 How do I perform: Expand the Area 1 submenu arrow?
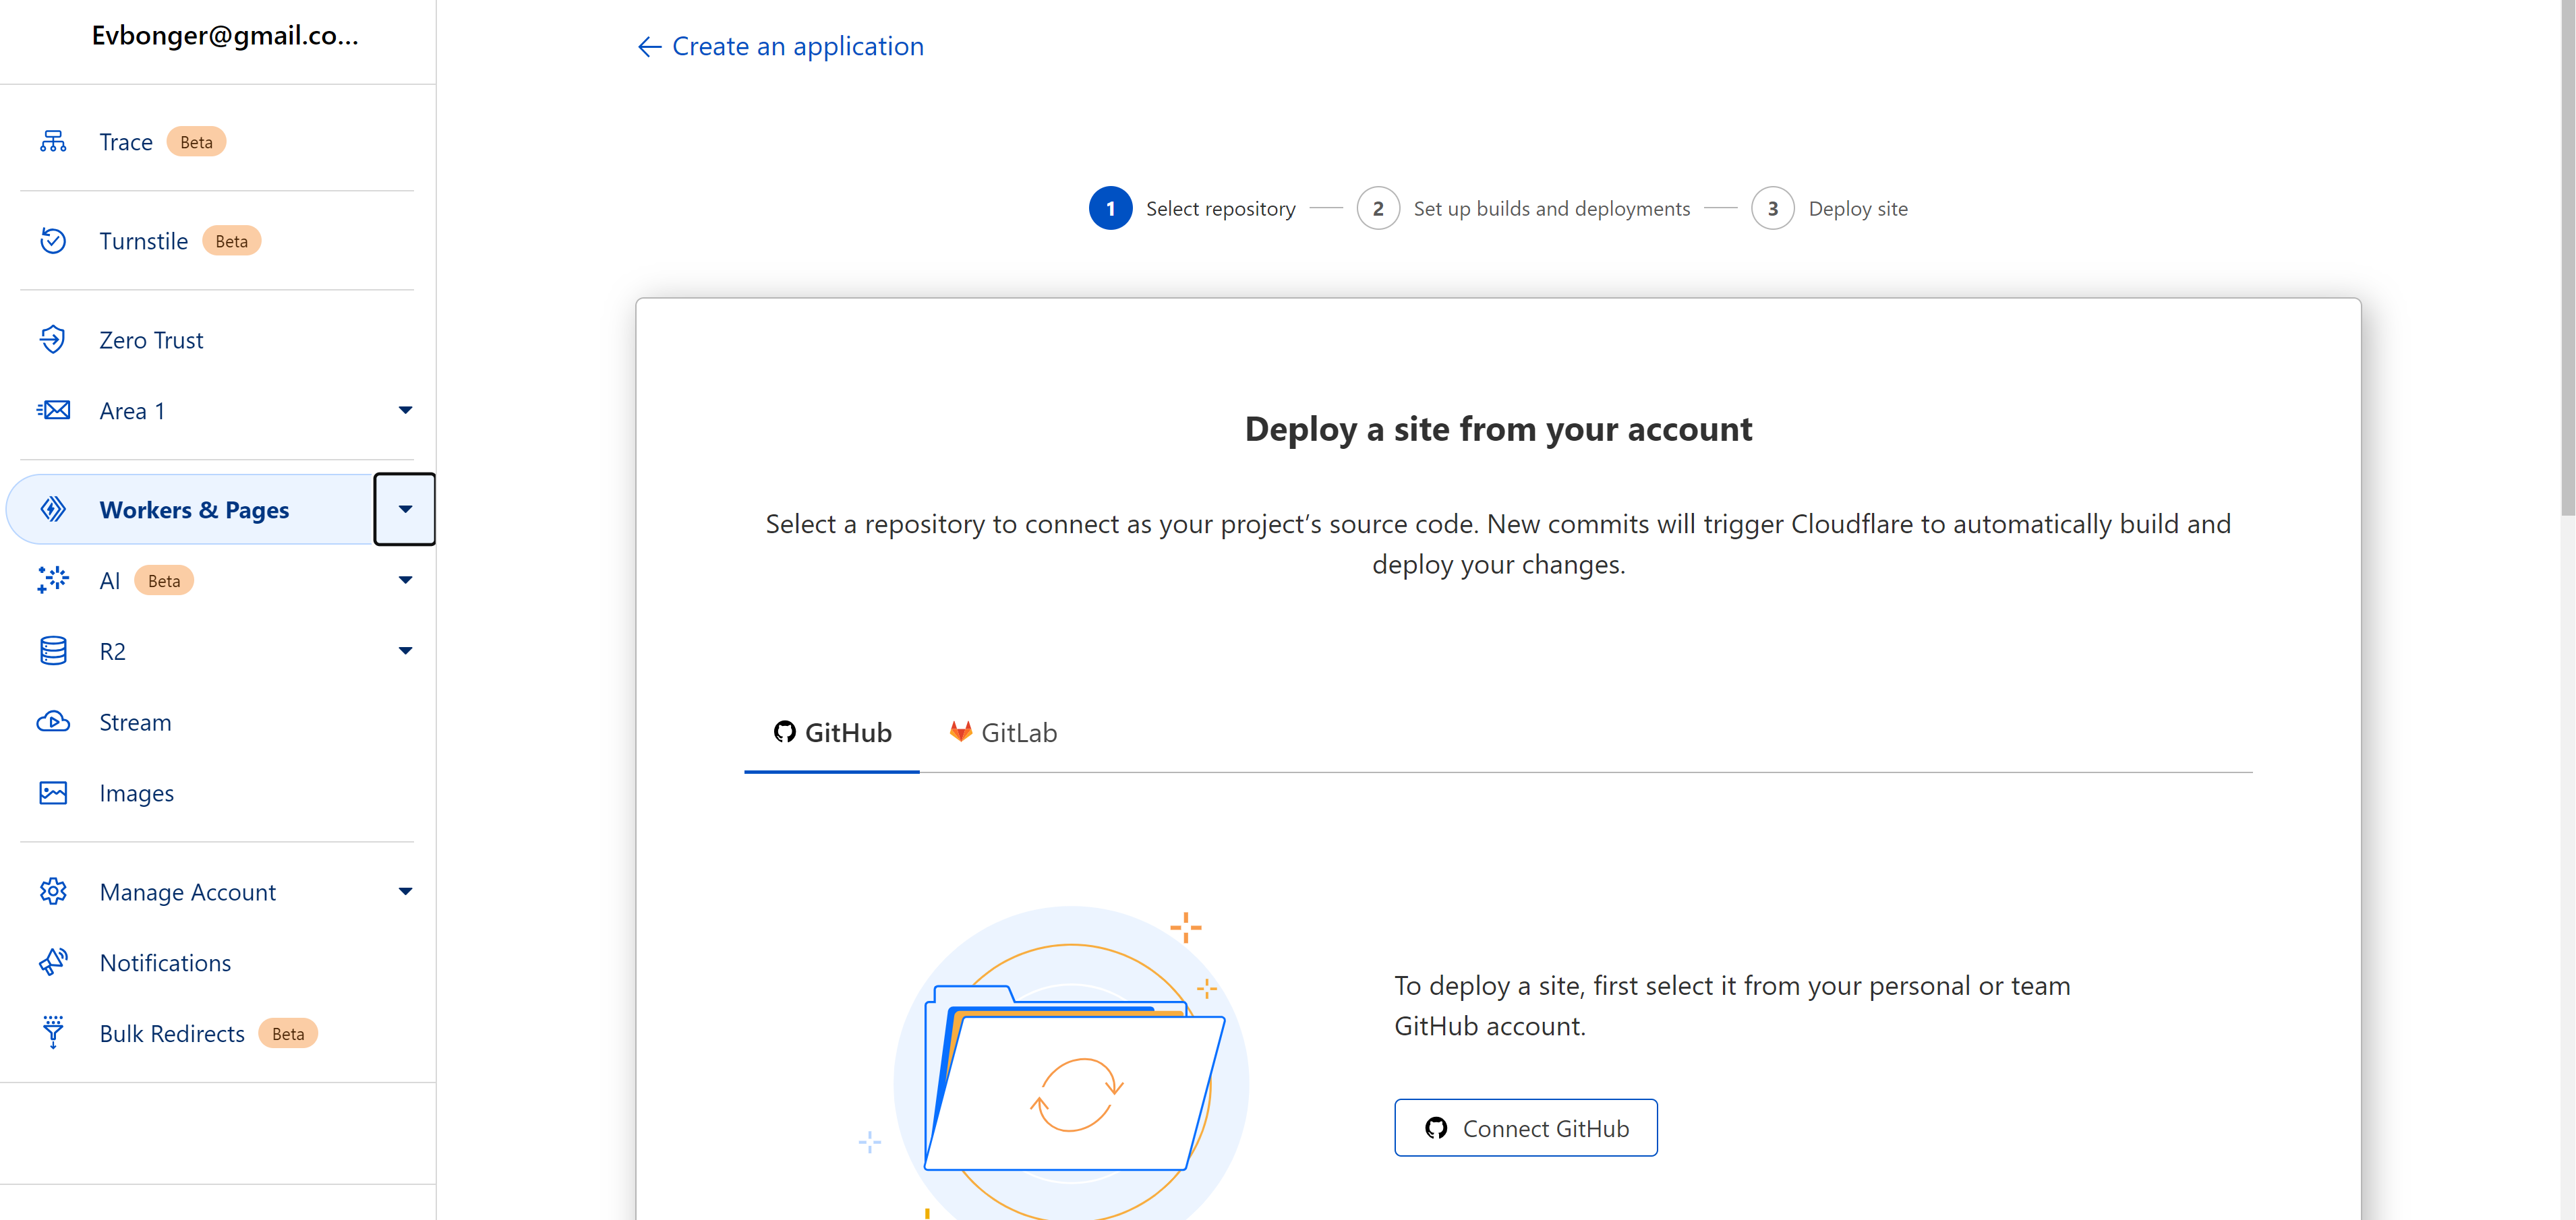tap(405, 410)
